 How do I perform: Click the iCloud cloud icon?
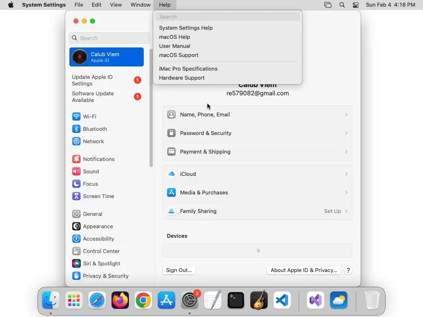coord(171,174)
